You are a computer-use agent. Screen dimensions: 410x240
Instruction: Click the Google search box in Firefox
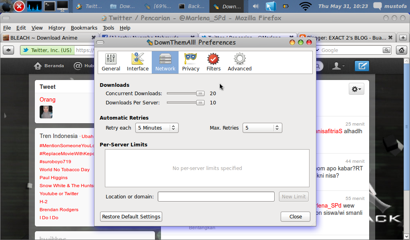pos(350,50)
